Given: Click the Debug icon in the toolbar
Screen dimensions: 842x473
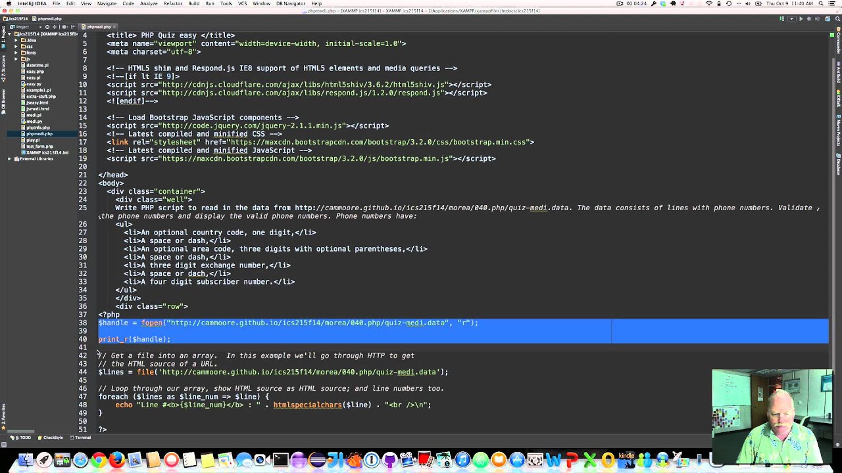Looking at the screenshot, I should 809,19.
